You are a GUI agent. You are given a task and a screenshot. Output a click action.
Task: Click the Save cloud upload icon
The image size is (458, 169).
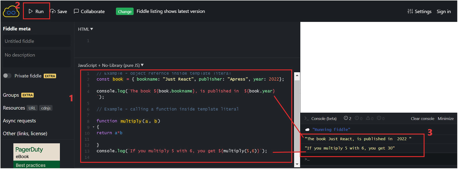pyautogui.click(x=53, y=11)
